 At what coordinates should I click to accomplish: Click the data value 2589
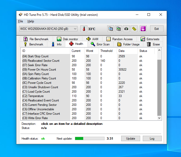tap(122, 56)
